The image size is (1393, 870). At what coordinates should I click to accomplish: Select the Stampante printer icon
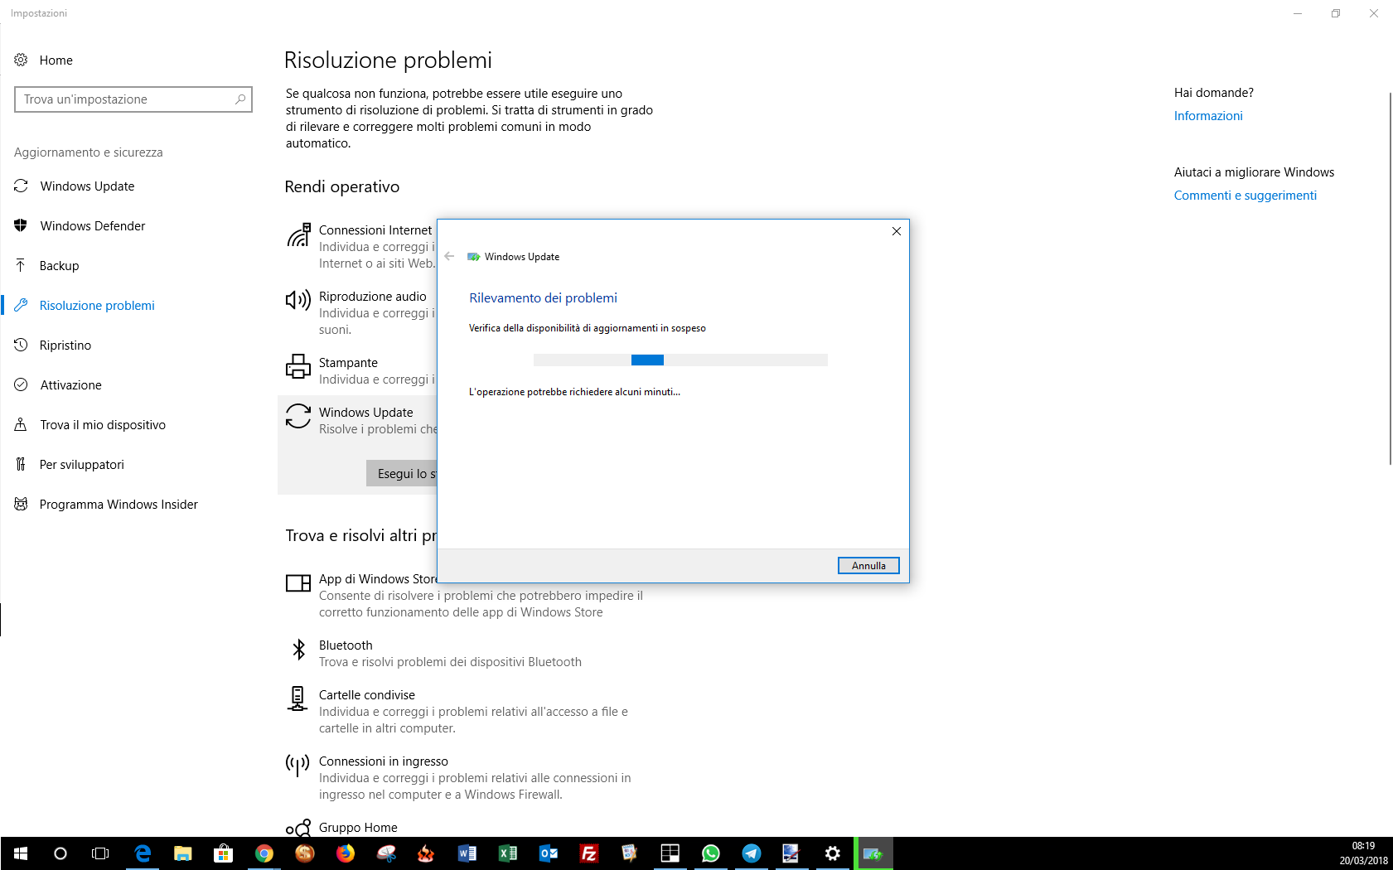pos(298,366)
